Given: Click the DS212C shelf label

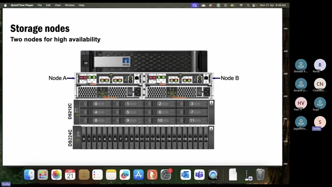Looking at the screenshot, I should 70,111.
